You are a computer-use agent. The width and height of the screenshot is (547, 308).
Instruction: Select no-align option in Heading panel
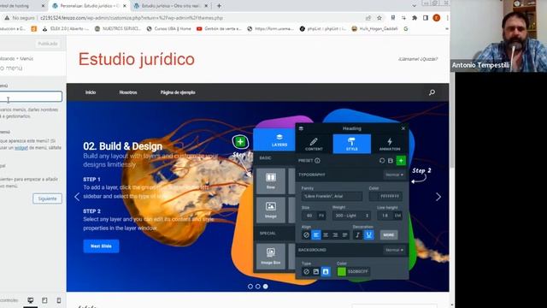pos(306,235)
